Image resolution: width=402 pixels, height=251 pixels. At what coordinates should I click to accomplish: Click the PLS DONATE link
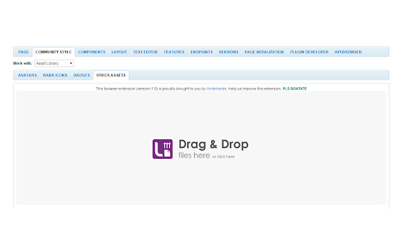(x=295, y=89)
